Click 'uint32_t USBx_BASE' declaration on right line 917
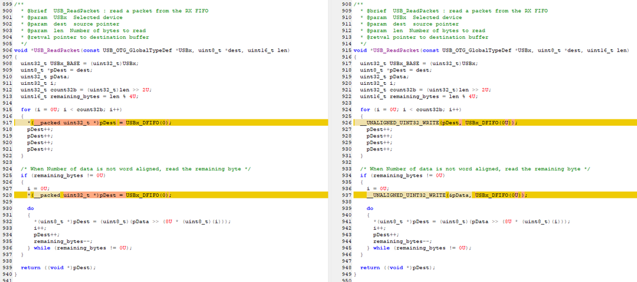 tap(420, 63)
